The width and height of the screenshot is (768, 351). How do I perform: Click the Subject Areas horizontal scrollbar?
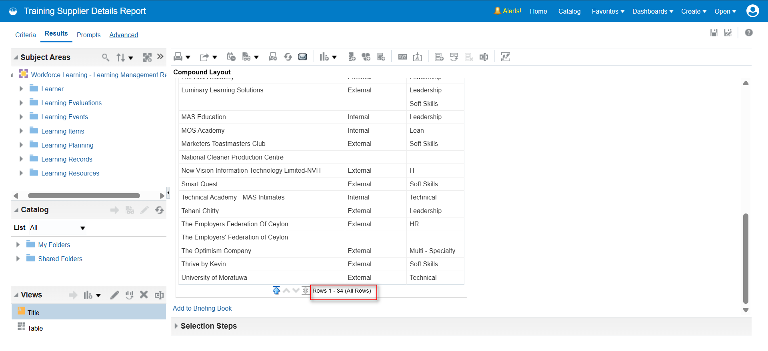84,196
